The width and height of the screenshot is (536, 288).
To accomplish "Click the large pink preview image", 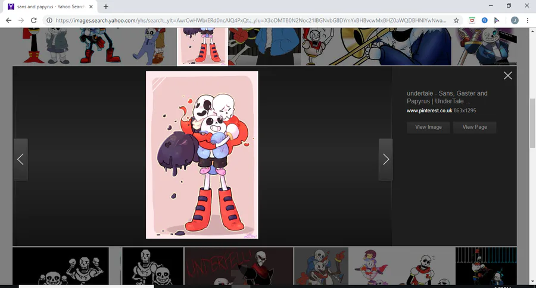I will tap(202, 155).
